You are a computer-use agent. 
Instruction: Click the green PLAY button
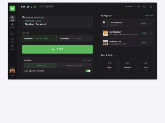coord(57,50)
